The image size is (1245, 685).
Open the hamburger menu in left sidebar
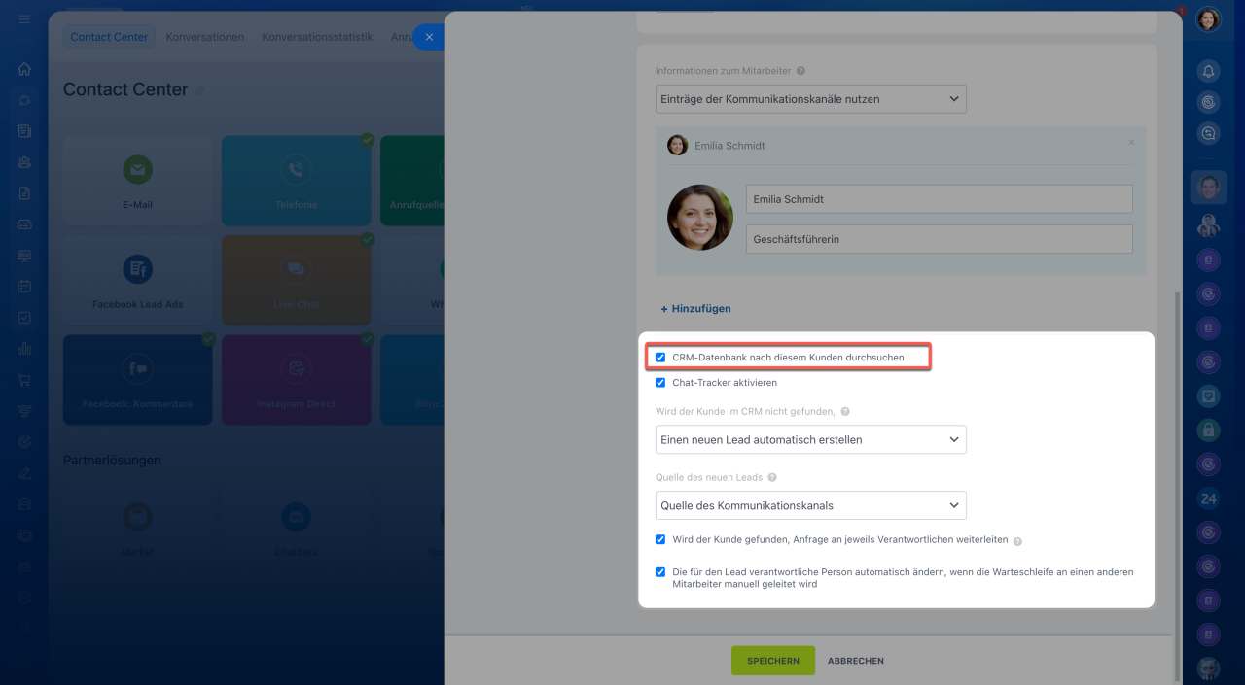coord(24,19)
